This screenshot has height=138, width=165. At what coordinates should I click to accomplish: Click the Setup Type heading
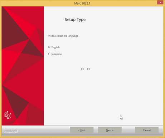(75, 20)
